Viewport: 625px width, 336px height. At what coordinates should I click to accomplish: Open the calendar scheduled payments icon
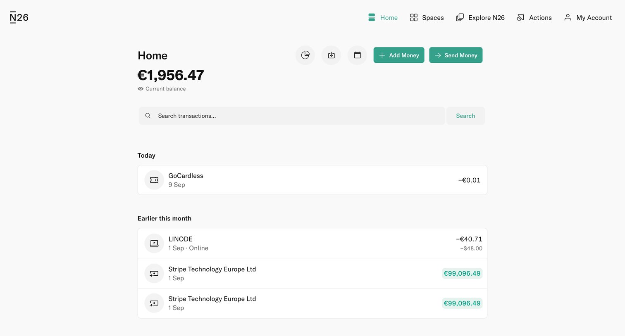tap(357, 55)
